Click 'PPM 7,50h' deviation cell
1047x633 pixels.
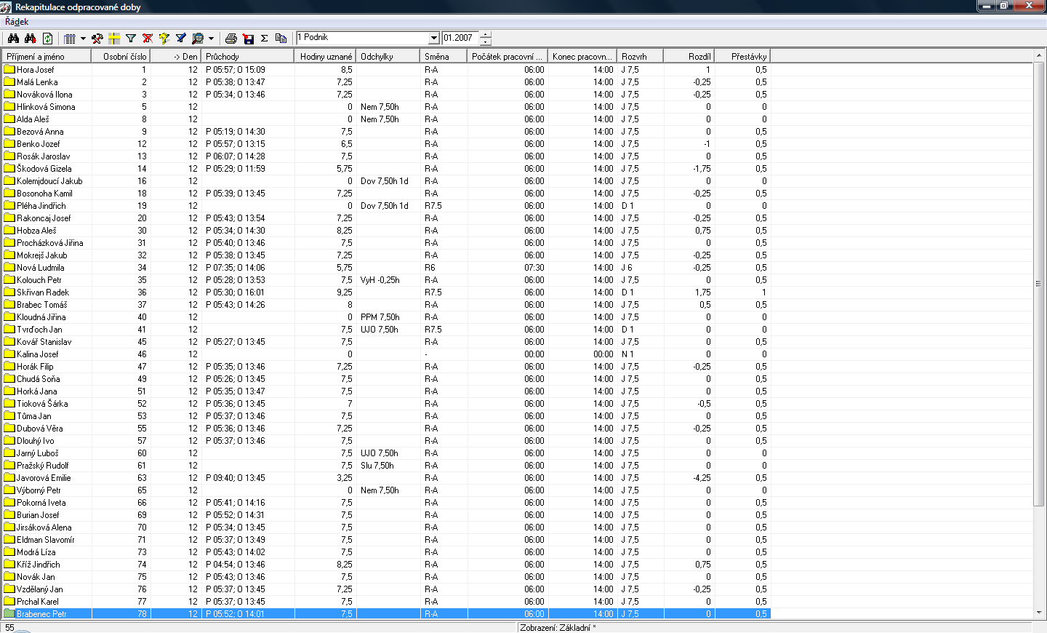click(380, 317)
